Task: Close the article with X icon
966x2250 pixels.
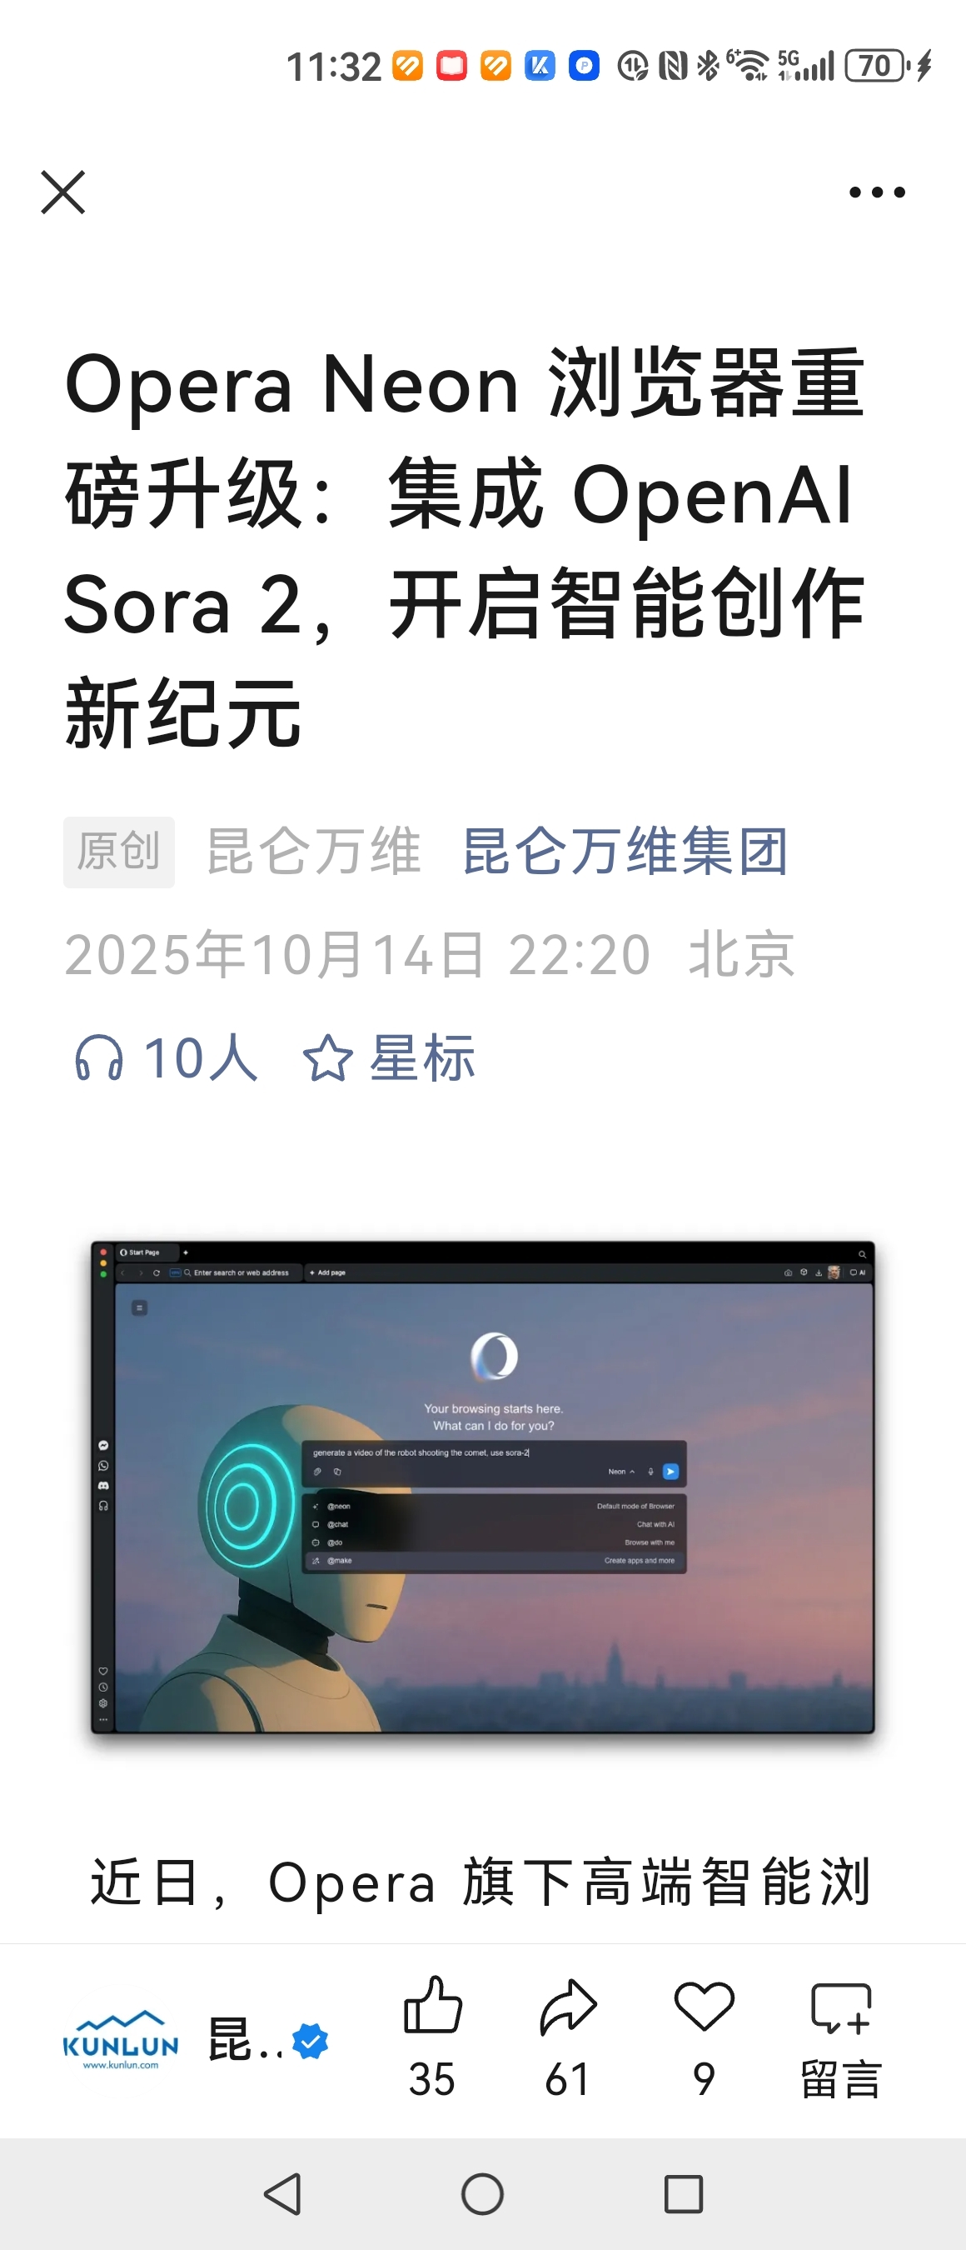Action: coord(62,192)
